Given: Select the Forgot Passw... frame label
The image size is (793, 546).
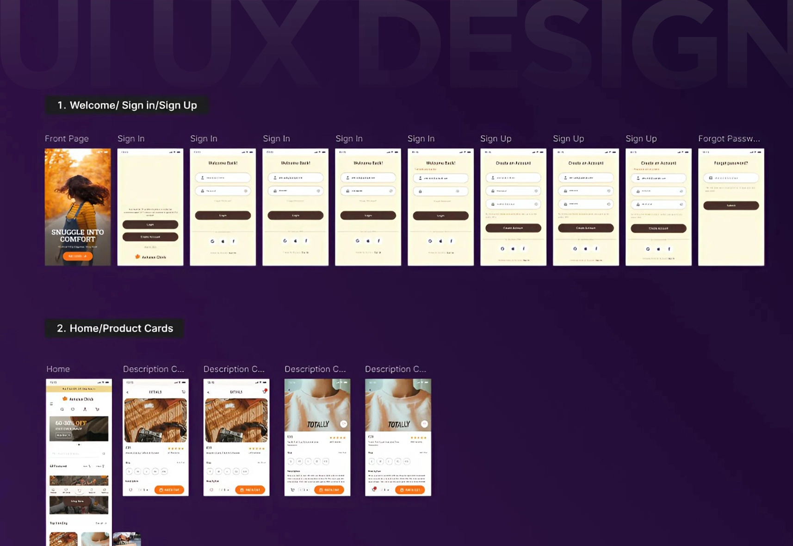Looking at the screenshot, I should pos(729,139).
